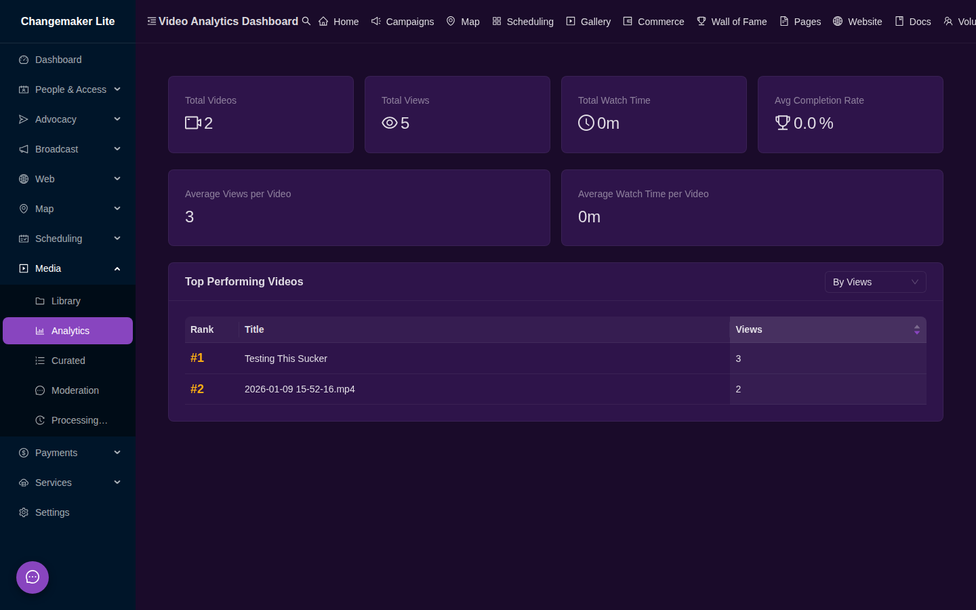Go to Gallery in top menu
Screen dimensions: 976x610
[588, 22]
